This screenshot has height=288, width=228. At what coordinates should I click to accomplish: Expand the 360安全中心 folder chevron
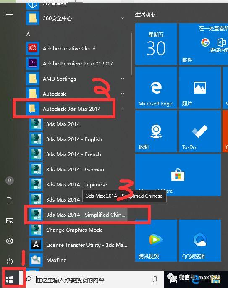(x=123, y=18)
